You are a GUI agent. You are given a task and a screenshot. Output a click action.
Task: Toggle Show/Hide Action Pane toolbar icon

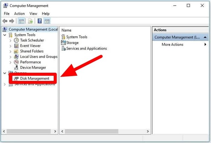(47, 21)
